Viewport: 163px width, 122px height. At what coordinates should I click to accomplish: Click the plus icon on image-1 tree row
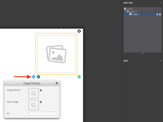tap(160, 14)
